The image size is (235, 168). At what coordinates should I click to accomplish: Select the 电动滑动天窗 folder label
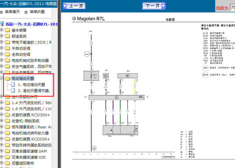tap(23, 78)
